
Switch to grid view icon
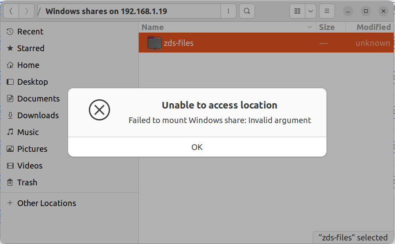point(297,11)
